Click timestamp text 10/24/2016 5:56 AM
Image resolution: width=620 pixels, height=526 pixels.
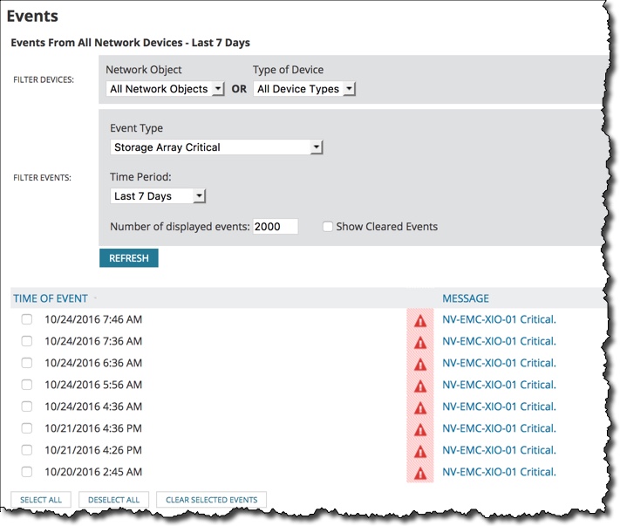tap(93, 385)
